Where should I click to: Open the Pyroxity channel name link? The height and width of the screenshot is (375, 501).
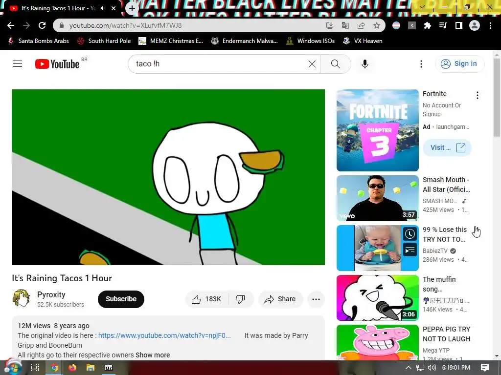51,294
